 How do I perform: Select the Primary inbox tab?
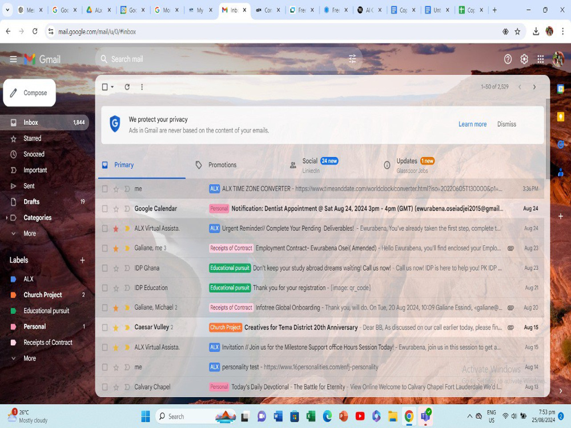tap(142, 165)
